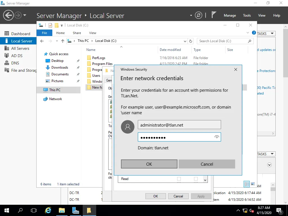Open Task View from the taskbar
The width and height of the screenshot is (288, 216).
tap(34, 210)
